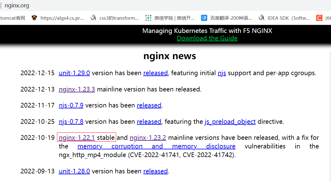Click the Princeton algs4 bookmark icon
The height and width of the screenshot is (182, 331).
34,18
